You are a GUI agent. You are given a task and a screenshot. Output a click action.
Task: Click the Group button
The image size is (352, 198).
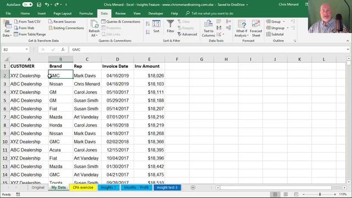pos(273,21)
